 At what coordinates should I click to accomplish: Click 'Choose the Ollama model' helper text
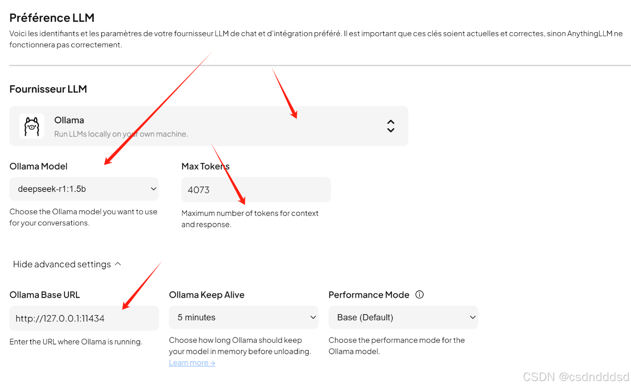click(x=83, y=217)
